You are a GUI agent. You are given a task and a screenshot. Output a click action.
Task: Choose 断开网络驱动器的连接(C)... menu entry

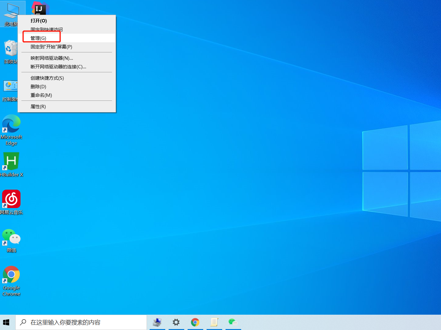67,66
